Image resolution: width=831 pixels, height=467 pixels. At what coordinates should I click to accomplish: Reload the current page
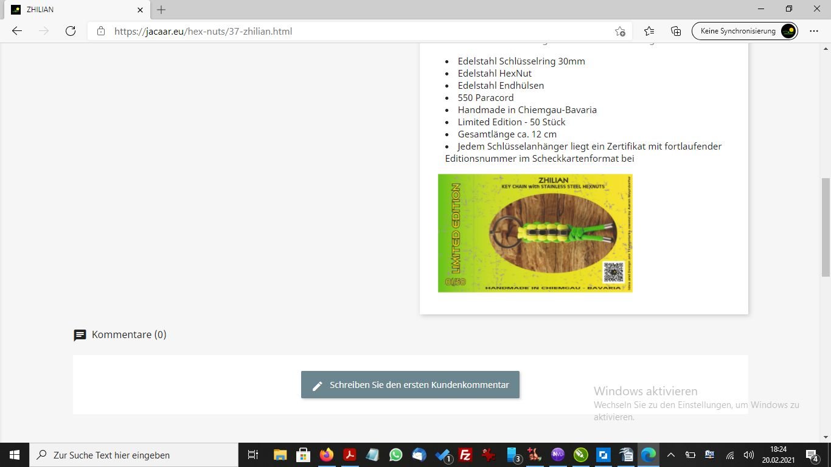(x=71, y=31)
